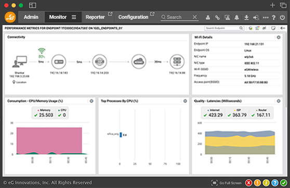
Task: Open Configuration in a new window
Action: pos(152,14)
